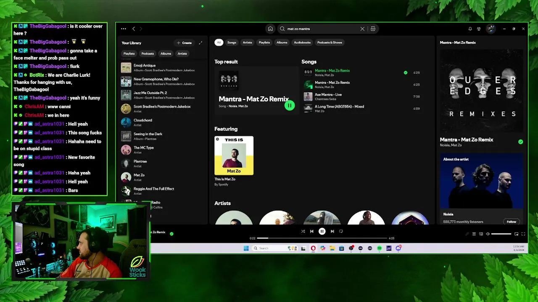The image size is (538, 302).
Task: Open Jazz Me Outside Pt. 2 album
Action: (162, 95)
